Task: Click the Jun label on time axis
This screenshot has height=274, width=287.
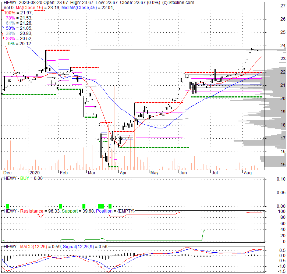Action: pyautogui.click(x=183, y=173)
